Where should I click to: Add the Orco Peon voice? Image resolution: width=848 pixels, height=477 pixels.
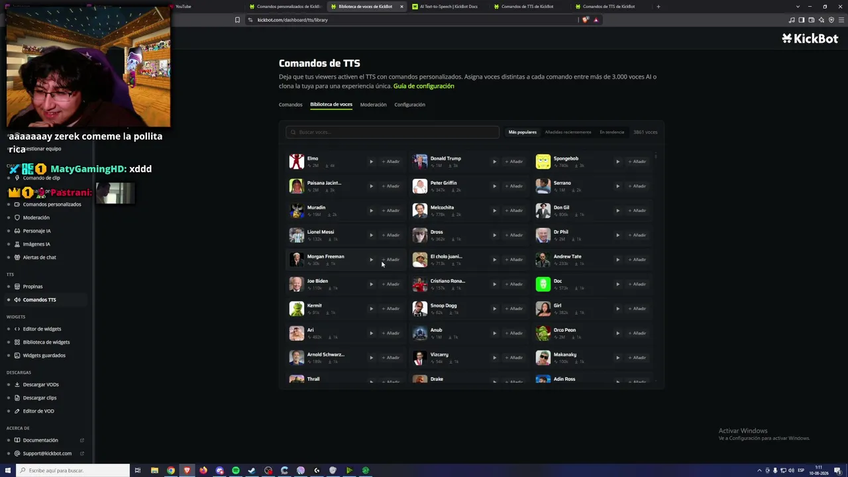tap(637, 333)
